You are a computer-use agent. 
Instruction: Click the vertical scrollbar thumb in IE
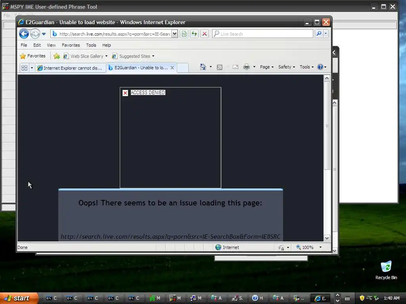pyautogui.click(x=327, y=125)
